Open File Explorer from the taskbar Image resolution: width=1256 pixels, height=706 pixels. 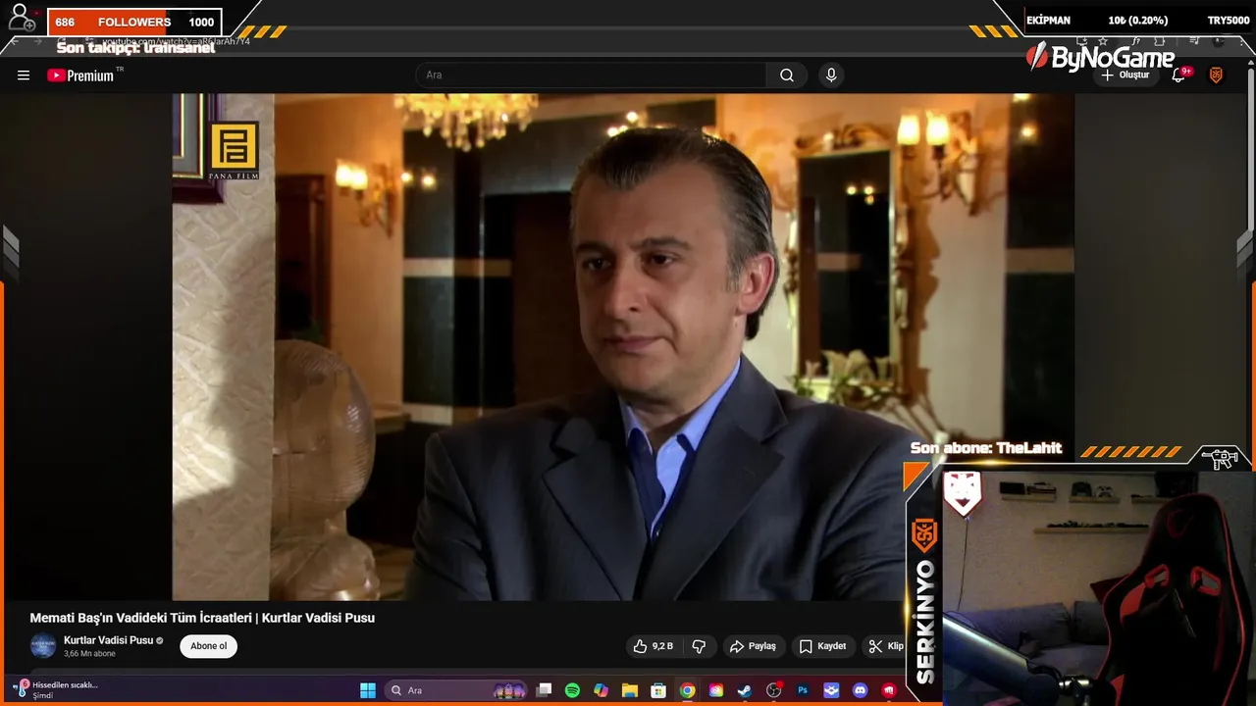click(x=630, y=690)
